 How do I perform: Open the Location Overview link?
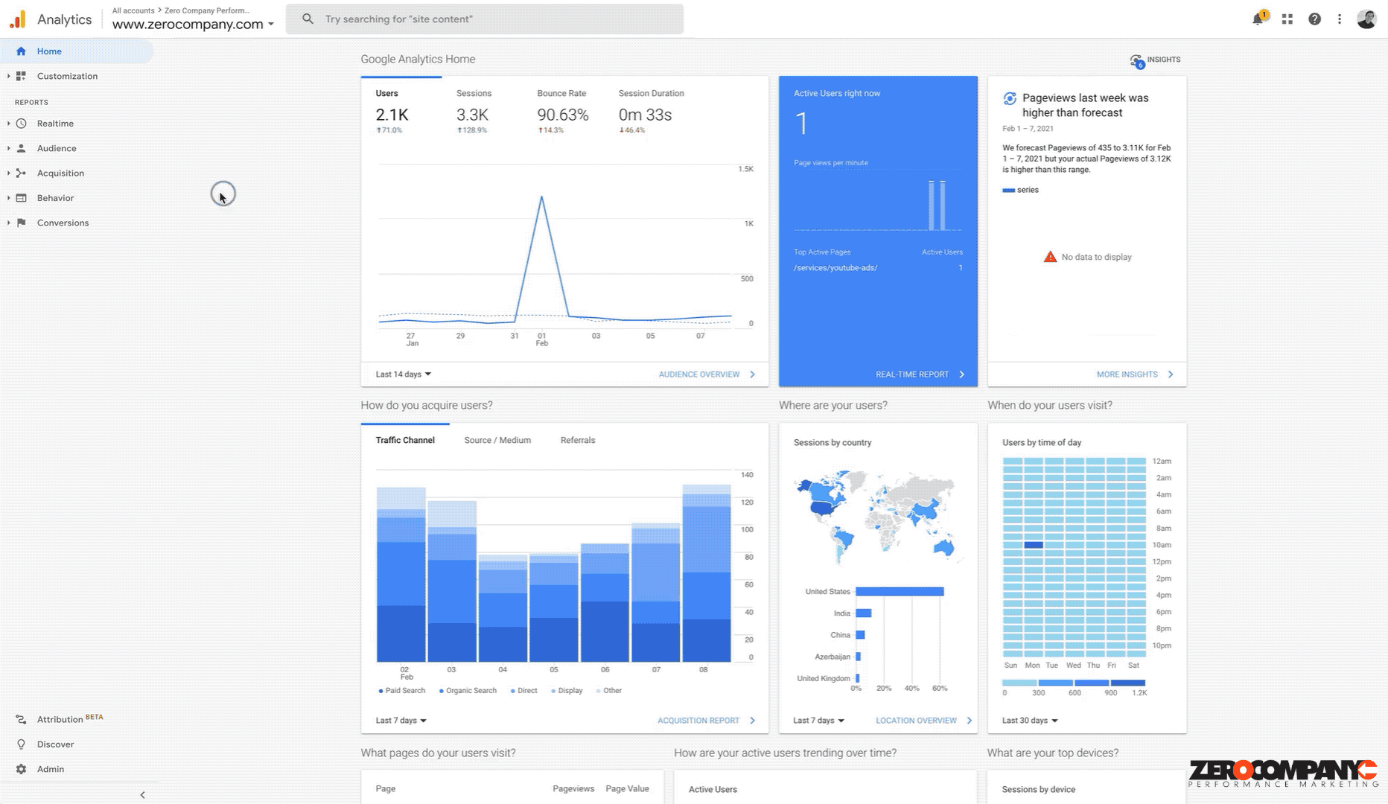tap(924, 721)
